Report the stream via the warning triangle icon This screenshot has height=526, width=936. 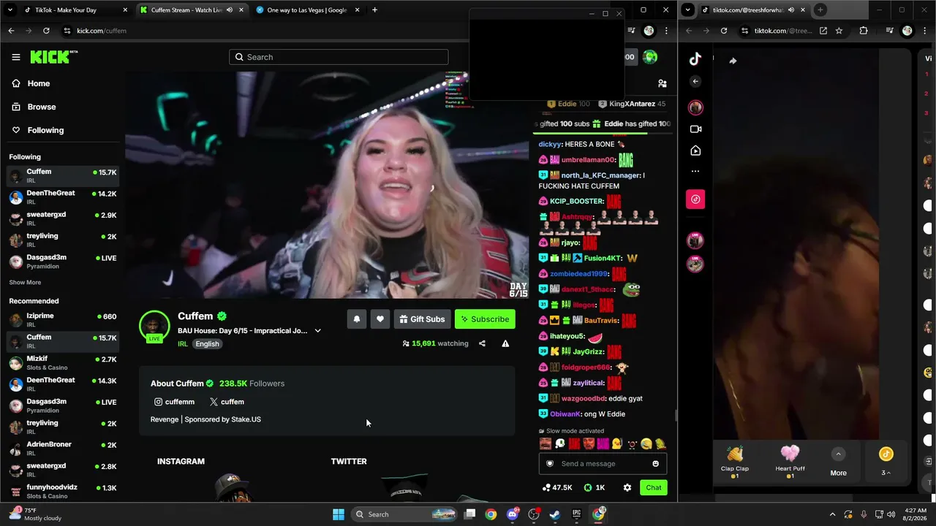click(x=505, y=343)
